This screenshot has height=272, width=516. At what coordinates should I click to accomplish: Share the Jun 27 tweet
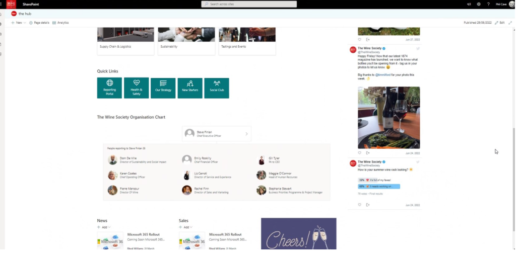368,39
